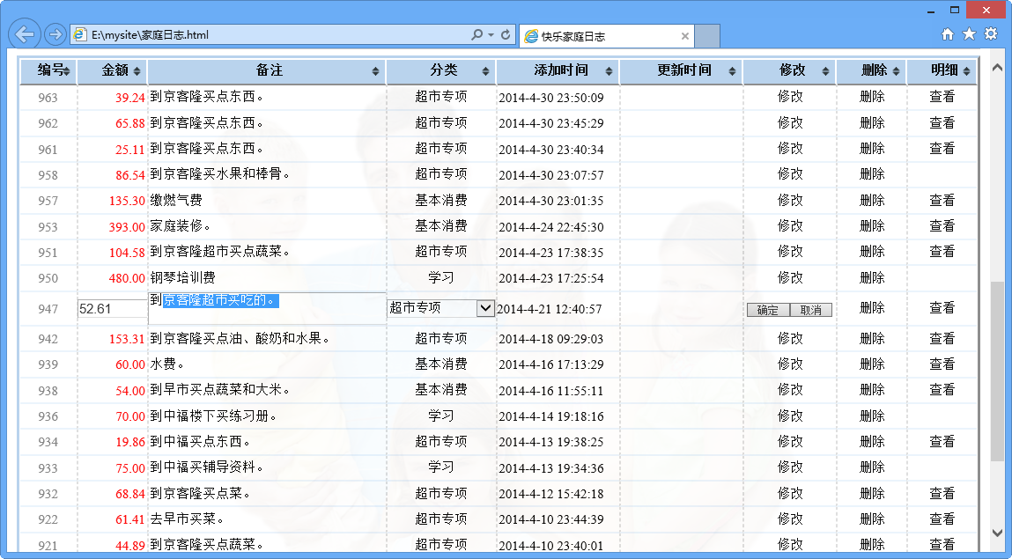This screenshot has width=1012, height=559.
Task: Click 删除 for row 933
Action: click(x=872, y=467)
